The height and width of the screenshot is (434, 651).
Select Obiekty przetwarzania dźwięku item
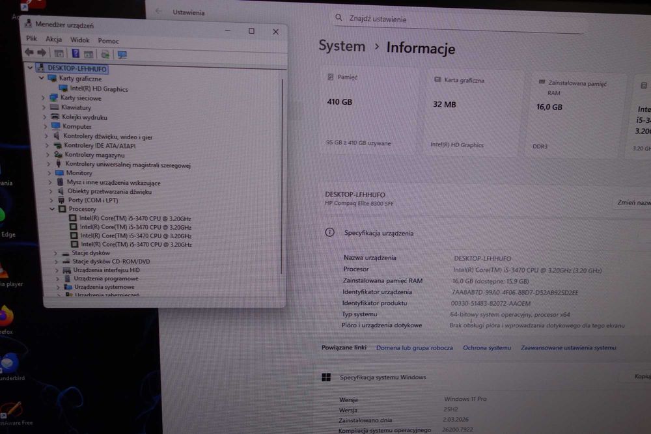[x=109, y=191]
